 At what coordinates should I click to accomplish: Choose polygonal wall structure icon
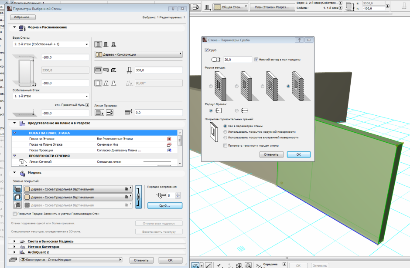pyautogui.click(x=113, y=70)
